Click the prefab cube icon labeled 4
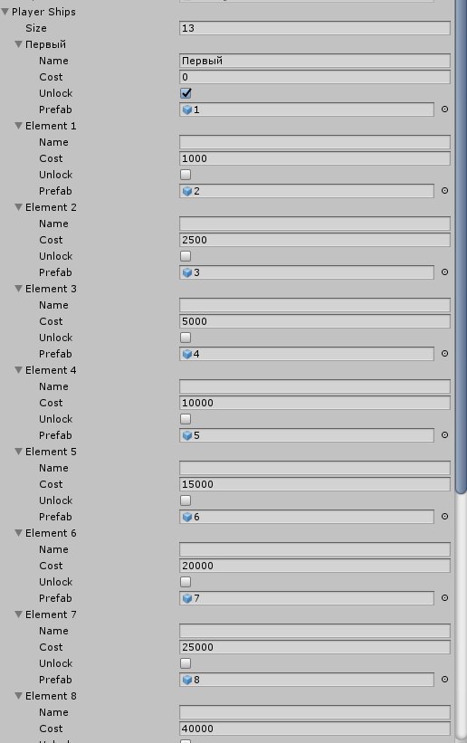467x743 pixels. (187, 355)
